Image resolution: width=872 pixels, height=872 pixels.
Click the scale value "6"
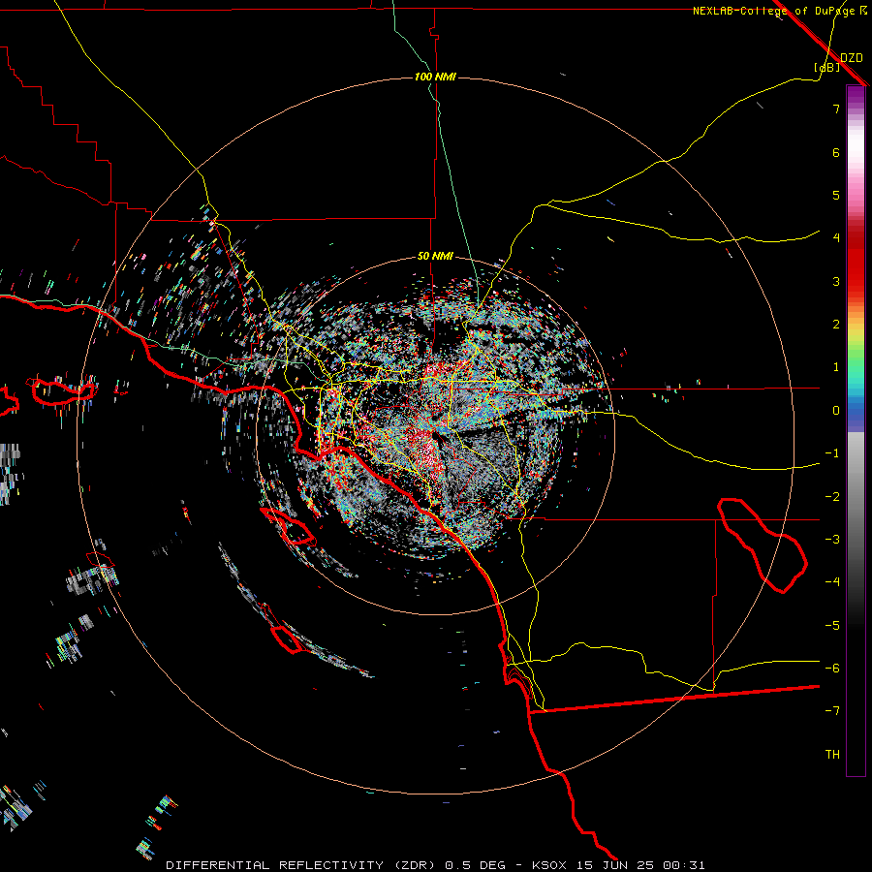(836, 152)
